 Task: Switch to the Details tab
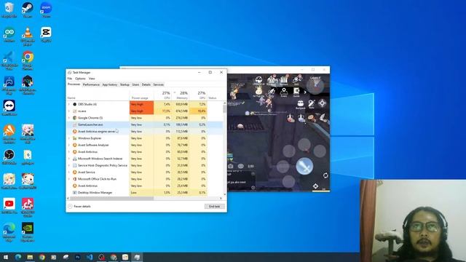(146, 84)
